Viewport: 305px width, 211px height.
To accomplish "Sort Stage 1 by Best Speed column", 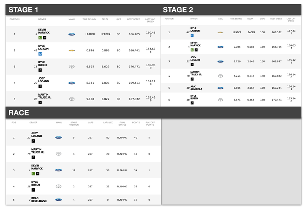I will pos(134,19).
